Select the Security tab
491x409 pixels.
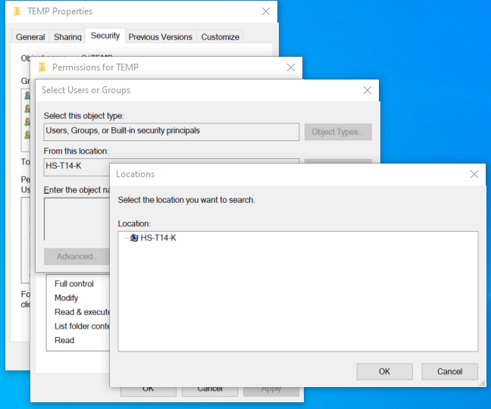105,36
